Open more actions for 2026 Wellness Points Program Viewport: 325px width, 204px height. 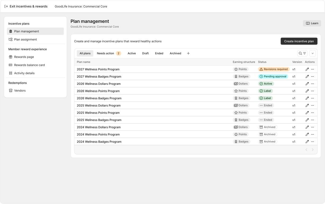[313, 91]
